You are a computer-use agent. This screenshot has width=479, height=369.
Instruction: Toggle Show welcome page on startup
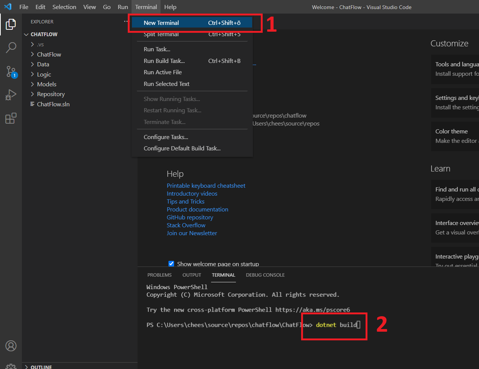click(171, 264)
